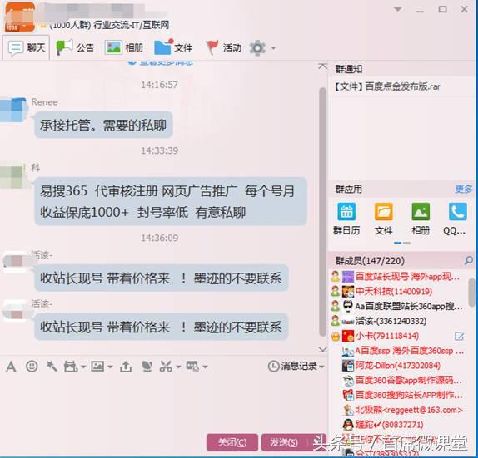Viewport: 478px width, 458px height.
Task: Click the 发送(S) button
Action: pos(284,442)
